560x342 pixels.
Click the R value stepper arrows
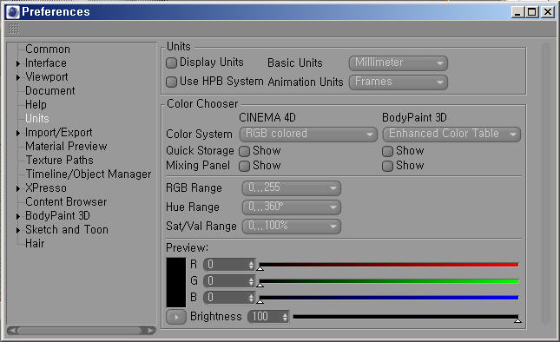pyautogui.click(x=251, y=265)
